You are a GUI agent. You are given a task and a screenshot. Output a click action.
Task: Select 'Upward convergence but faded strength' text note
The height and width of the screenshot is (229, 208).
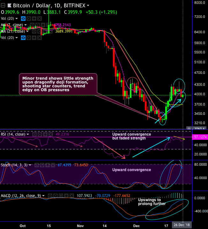point(131,136)
